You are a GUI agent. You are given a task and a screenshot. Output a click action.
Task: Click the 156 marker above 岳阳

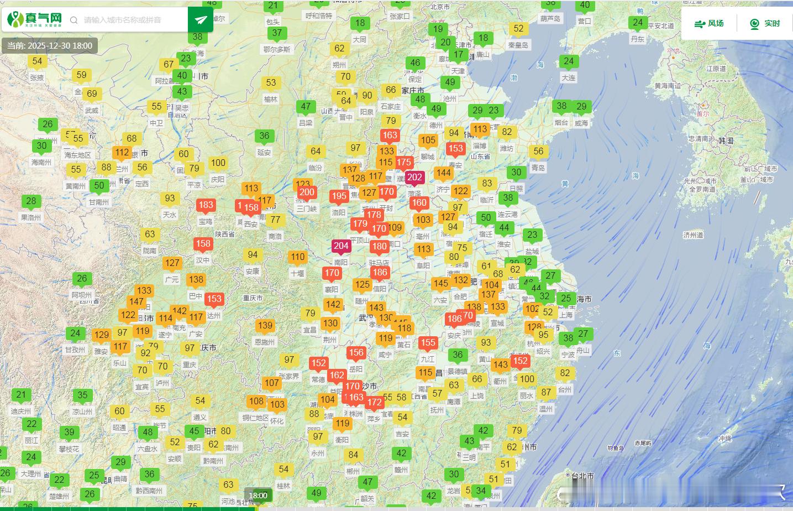pos(356,353)
